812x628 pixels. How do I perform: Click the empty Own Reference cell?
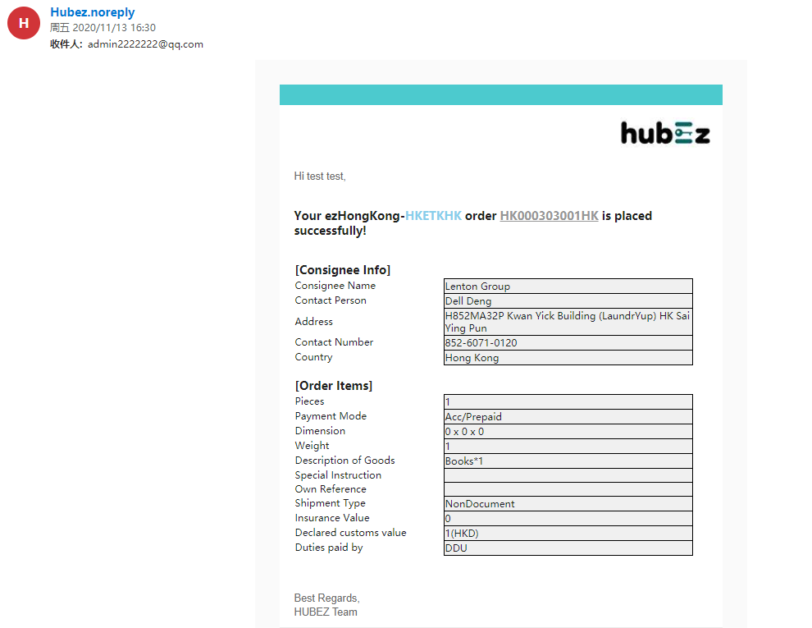coord(568,489)
